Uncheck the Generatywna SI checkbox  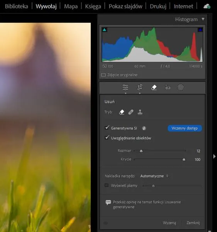tap(107, 128)
